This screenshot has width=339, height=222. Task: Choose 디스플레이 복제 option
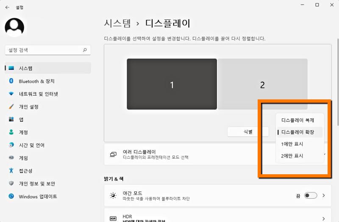pyautogui.click(x=300, y=120)
